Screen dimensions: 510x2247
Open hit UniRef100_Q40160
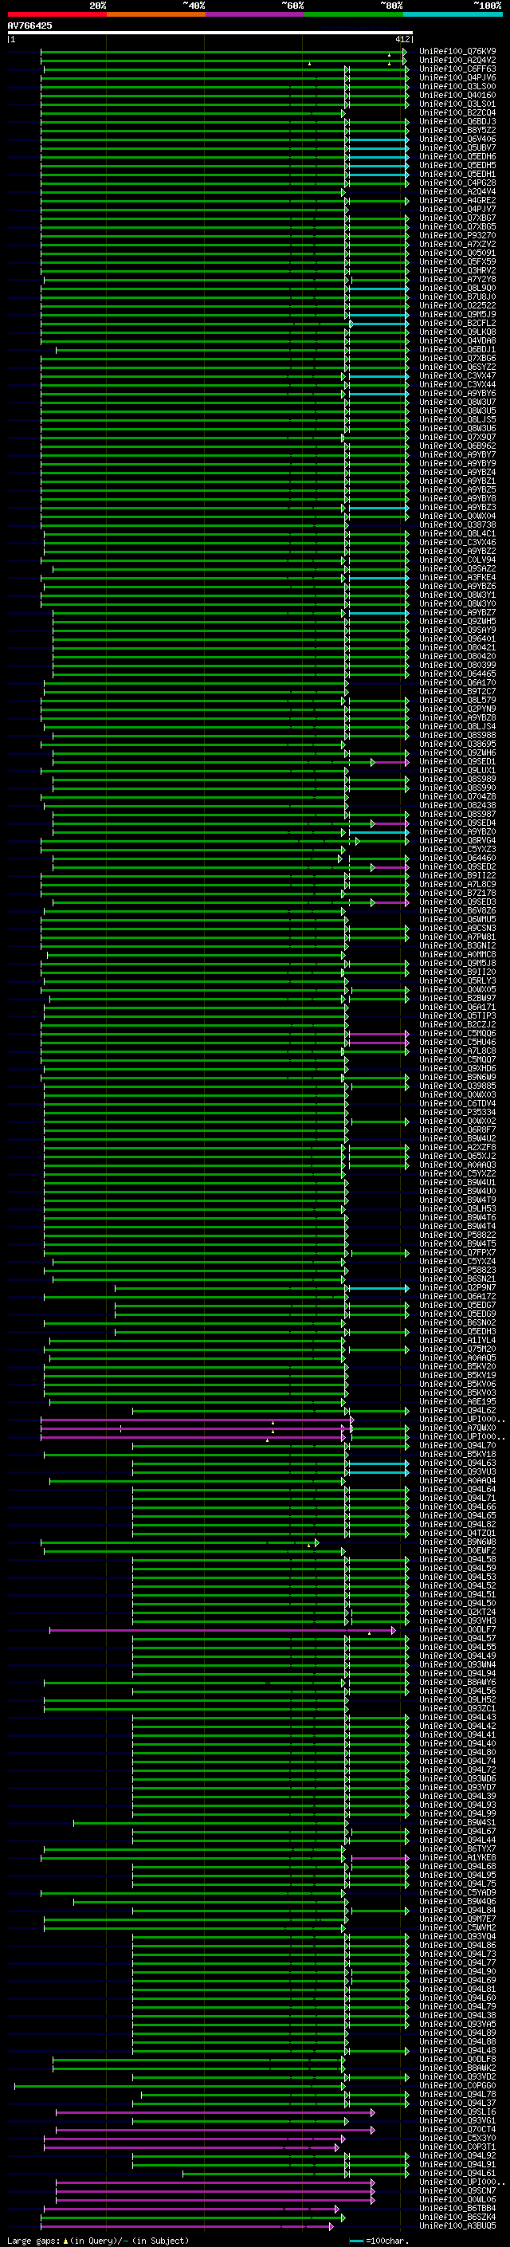[457, 95]
